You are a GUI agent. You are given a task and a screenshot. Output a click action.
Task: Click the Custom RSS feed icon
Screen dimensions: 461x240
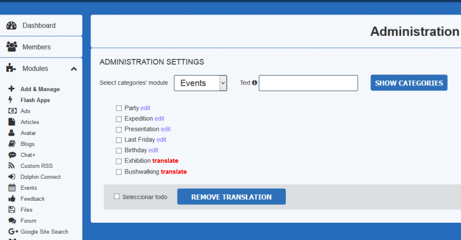pyautogui.click(x=12, y=166)
